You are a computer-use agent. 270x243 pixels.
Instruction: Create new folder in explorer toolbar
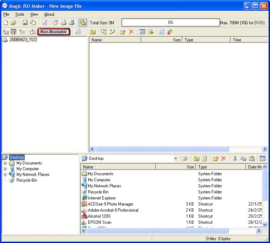click(x=216, y=158)
